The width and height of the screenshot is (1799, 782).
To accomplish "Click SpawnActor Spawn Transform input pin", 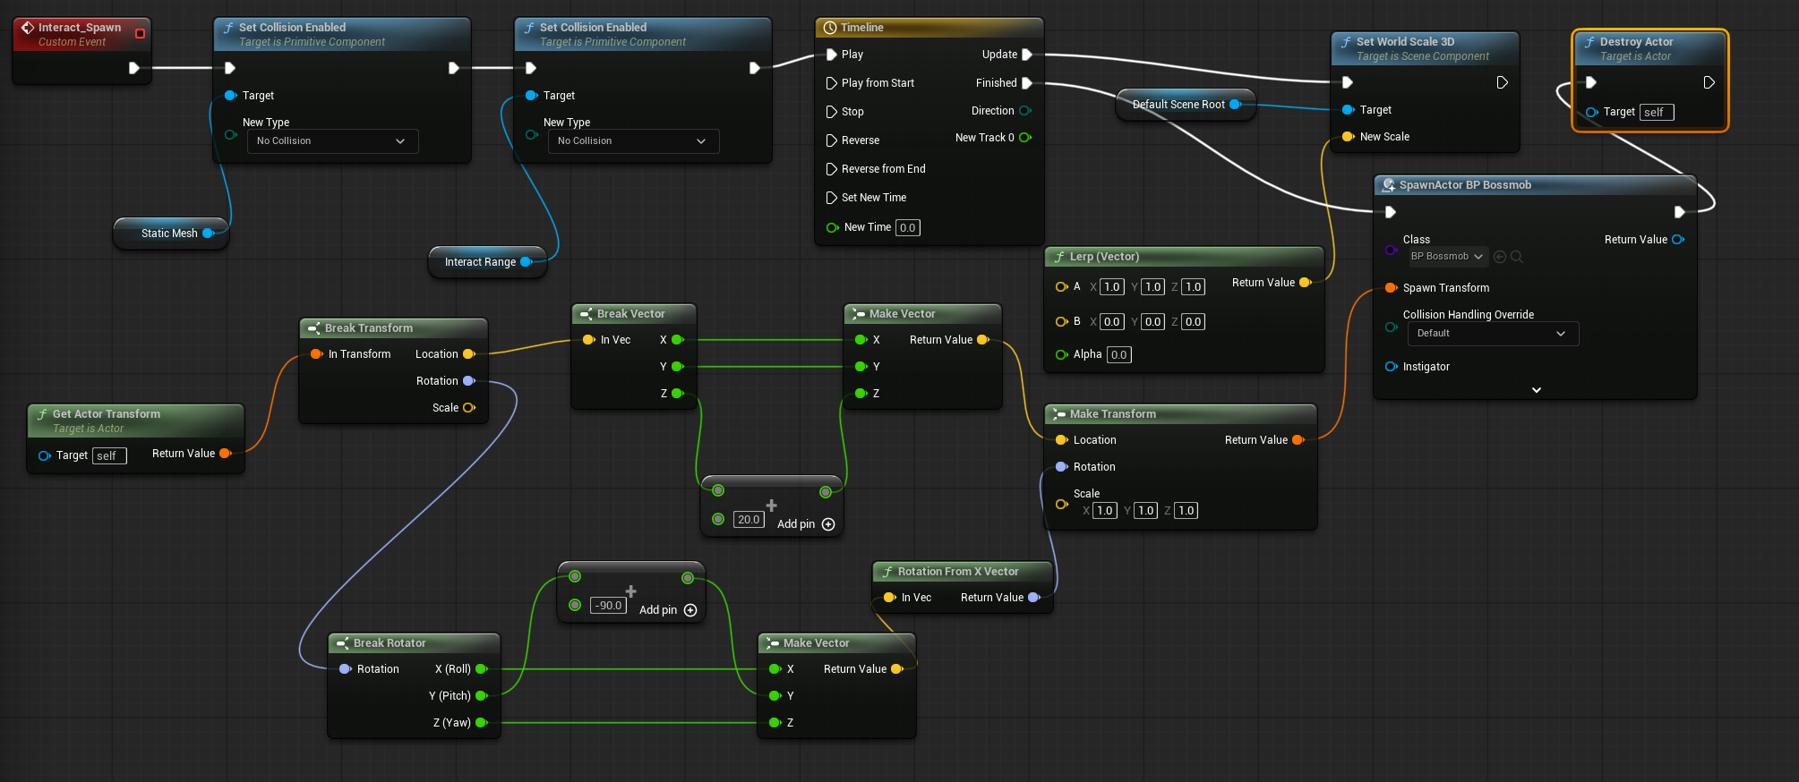I will 1392,288.
